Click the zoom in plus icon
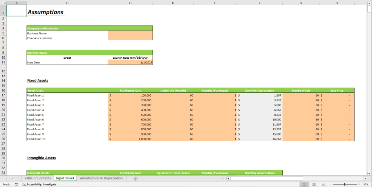Image resolution: width=372 pixels, height=187 pixels. (359, 184)
